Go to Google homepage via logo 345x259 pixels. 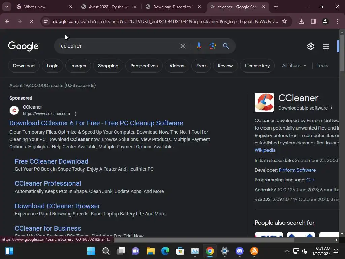23,46
